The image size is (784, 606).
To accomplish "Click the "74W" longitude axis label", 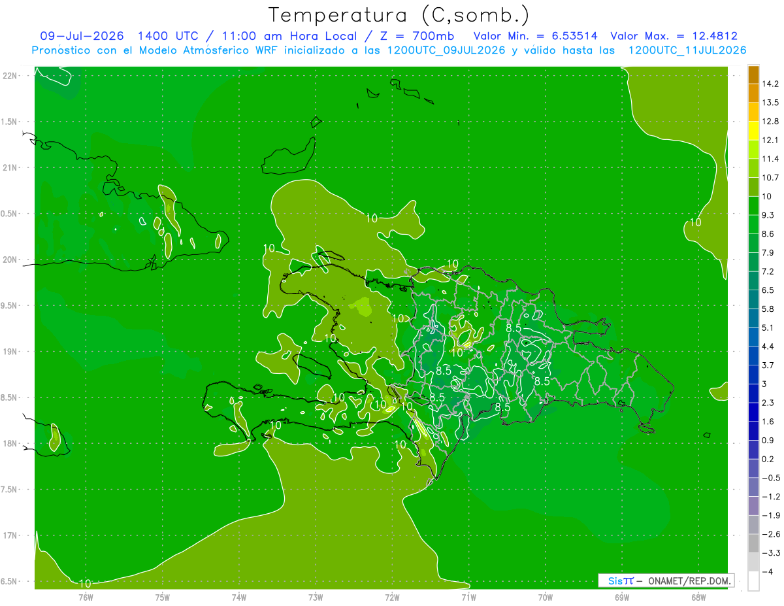I will pos(239,597).
